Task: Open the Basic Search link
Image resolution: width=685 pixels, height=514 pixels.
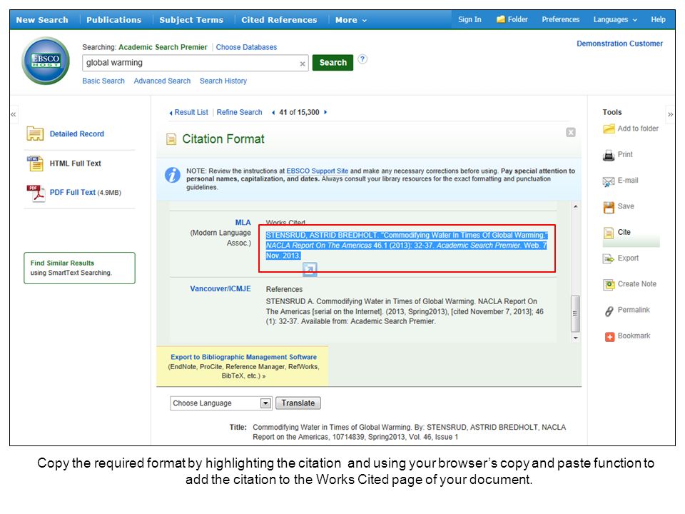Action: [103, 81]
